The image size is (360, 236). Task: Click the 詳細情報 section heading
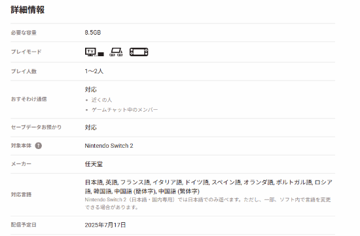tap(27, 10)
